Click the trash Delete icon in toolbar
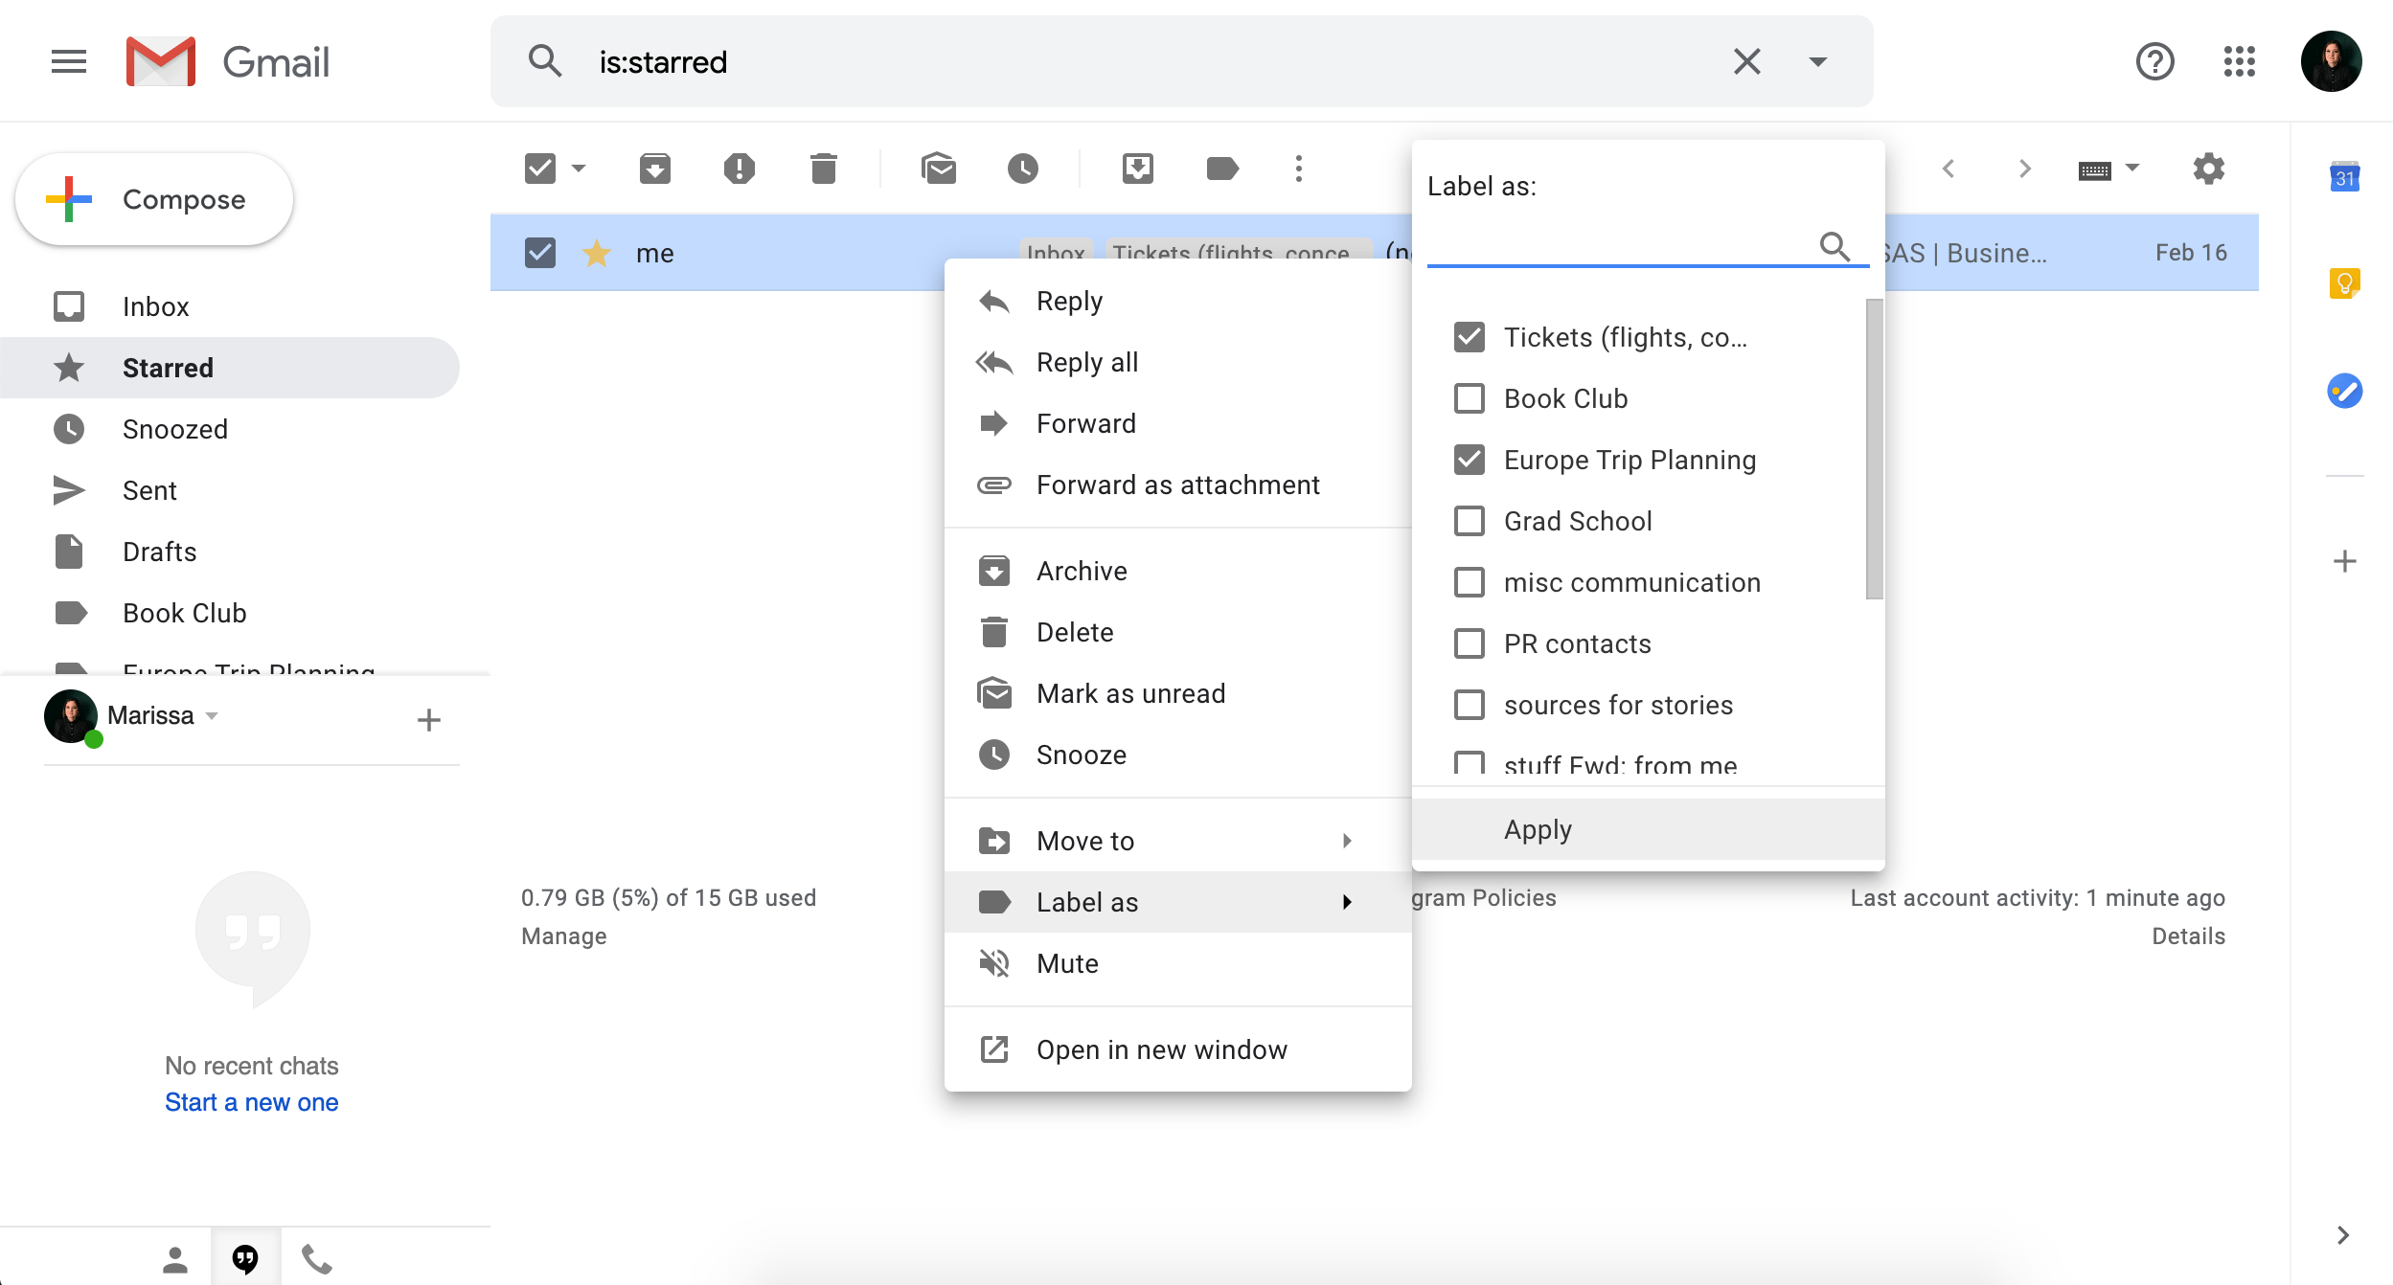The height and width of the screenshot is (1285, 2393). pyautogui.click(x=823, y=169)
